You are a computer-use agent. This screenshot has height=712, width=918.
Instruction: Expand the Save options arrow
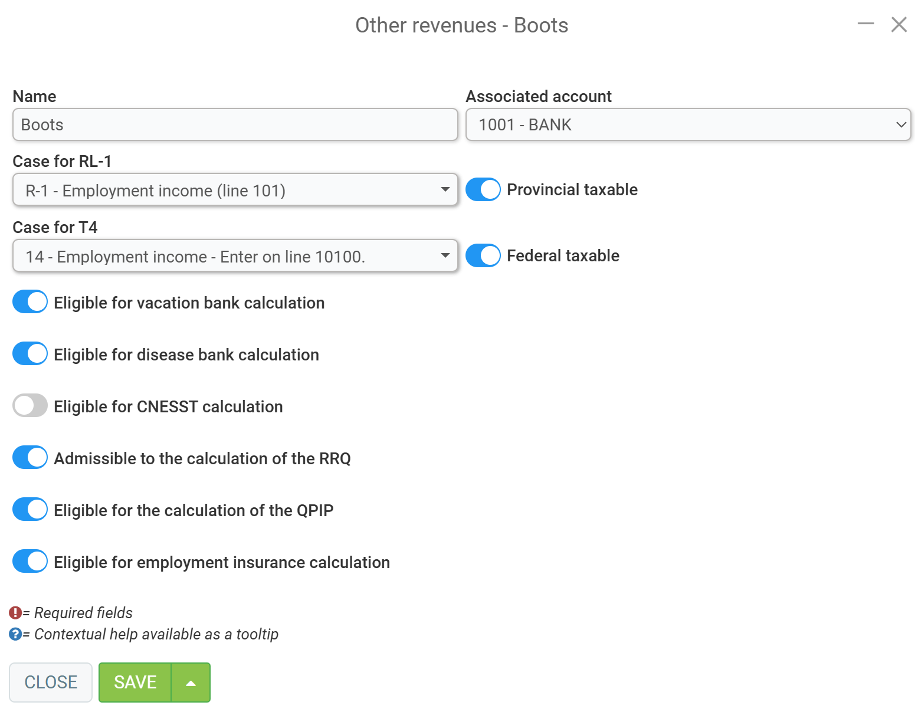[191, 683]
